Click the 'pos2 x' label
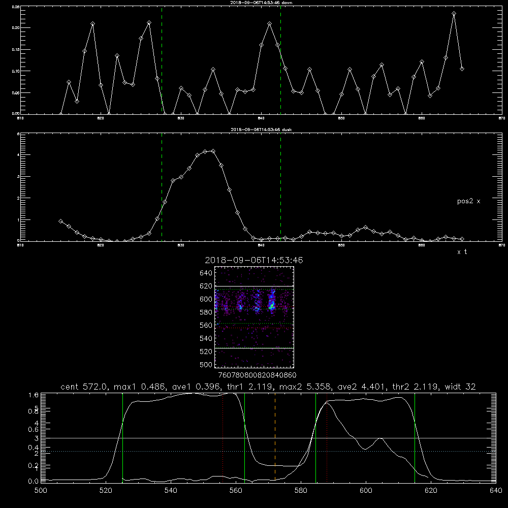The image size is (508, 508). (x=468, y=201)
